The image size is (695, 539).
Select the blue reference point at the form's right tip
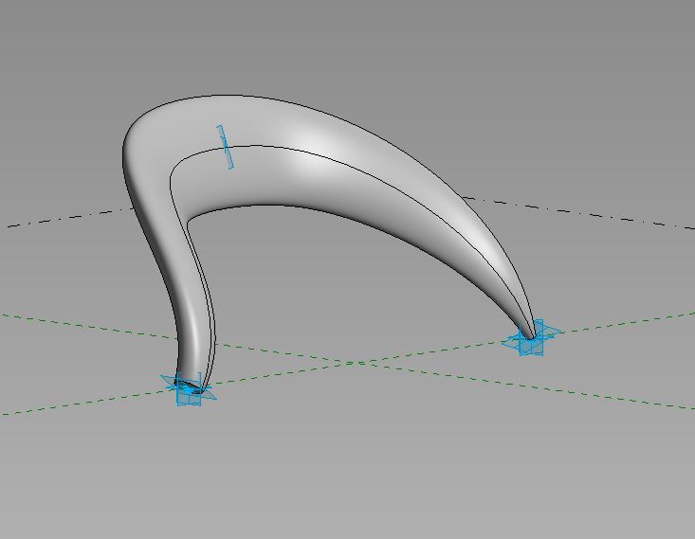(532, 337)
